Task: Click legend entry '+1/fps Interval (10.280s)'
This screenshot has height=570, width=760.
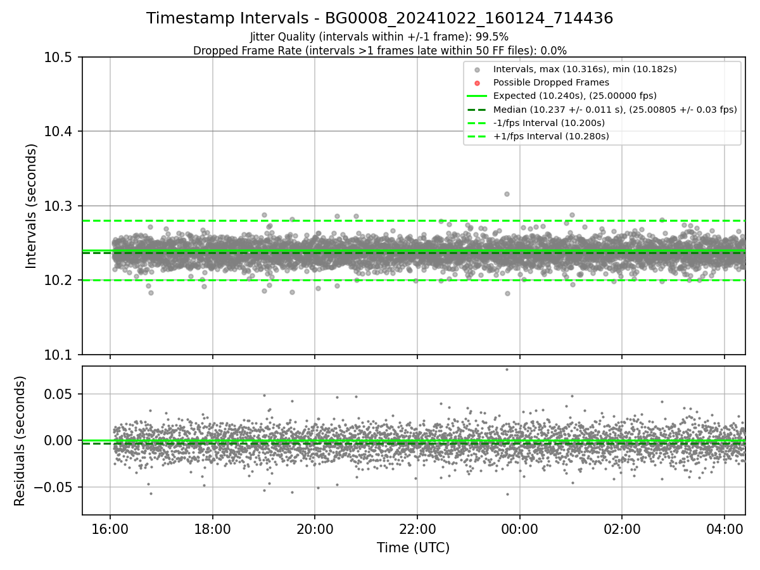Action: point(551,136)
